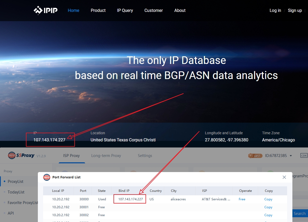Switch to the Settings tab

point(145,156)
